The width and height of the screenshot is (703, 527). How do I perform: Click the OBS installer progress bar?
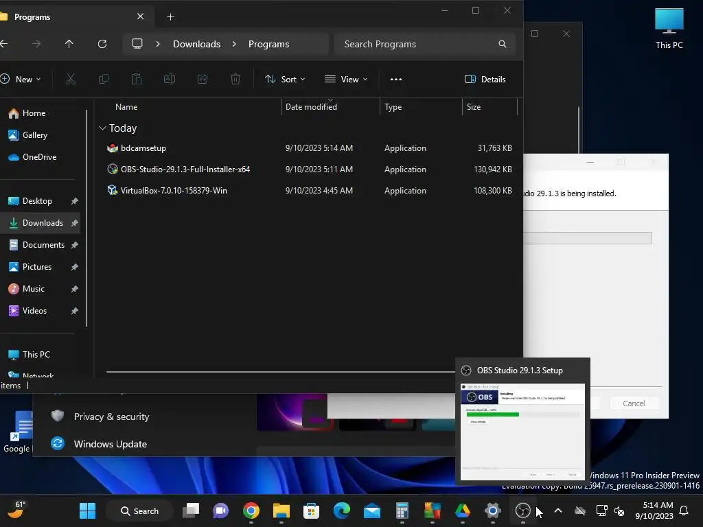(588, 238)
